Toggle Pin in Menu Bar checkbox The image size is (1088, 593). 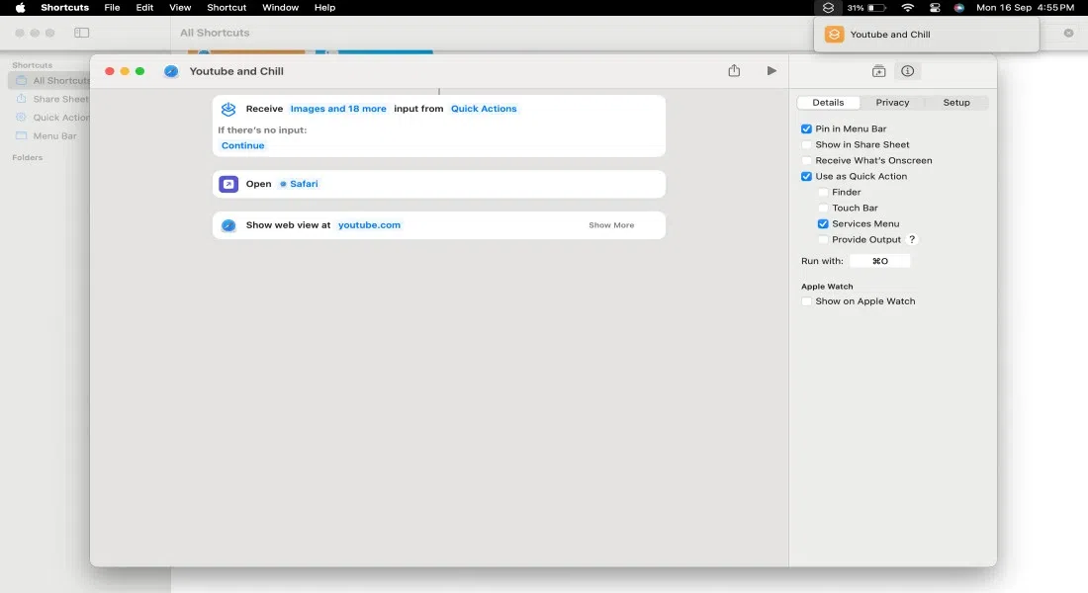pos(806,129)
